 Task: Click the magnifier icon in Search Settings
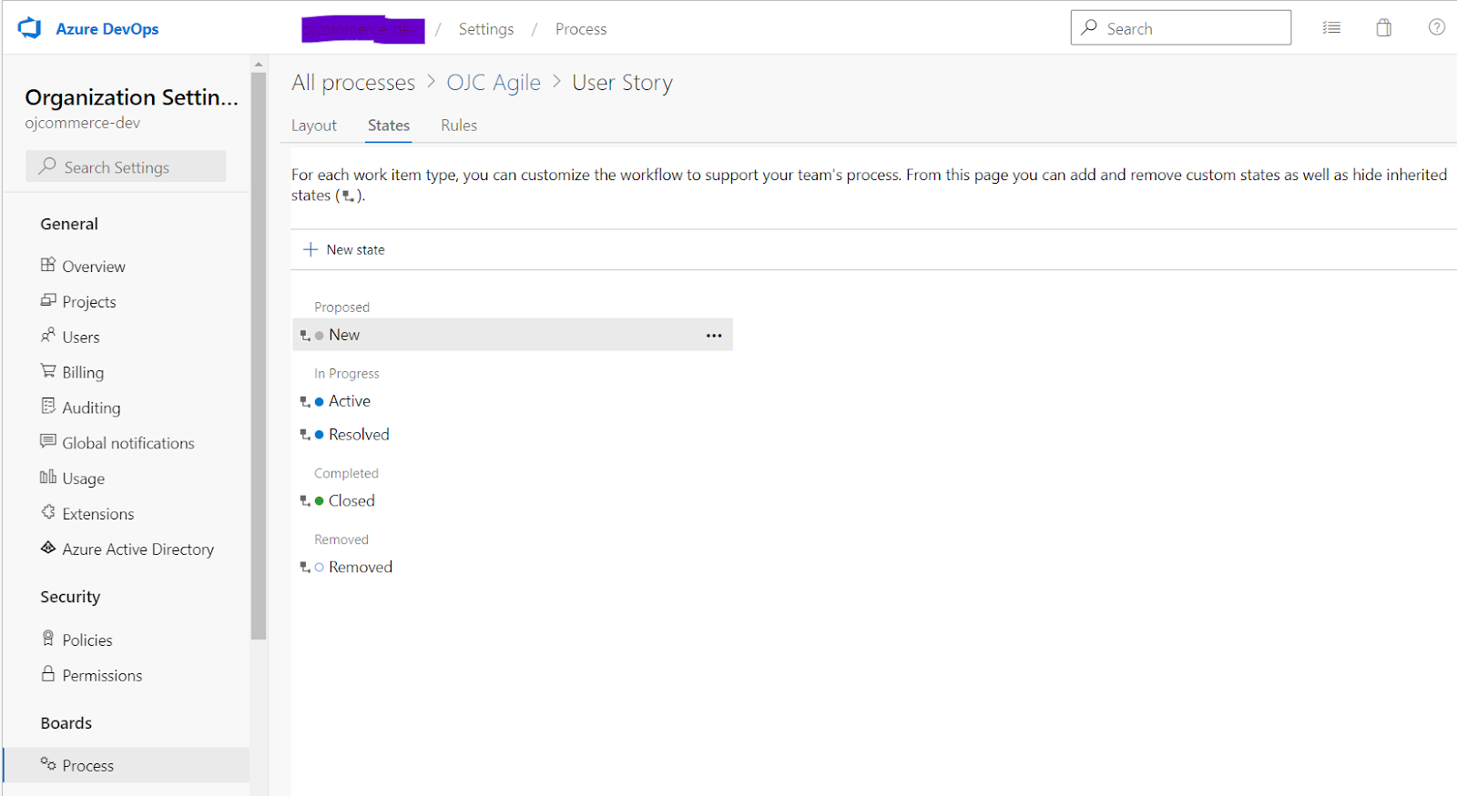(x=47, y=166)
